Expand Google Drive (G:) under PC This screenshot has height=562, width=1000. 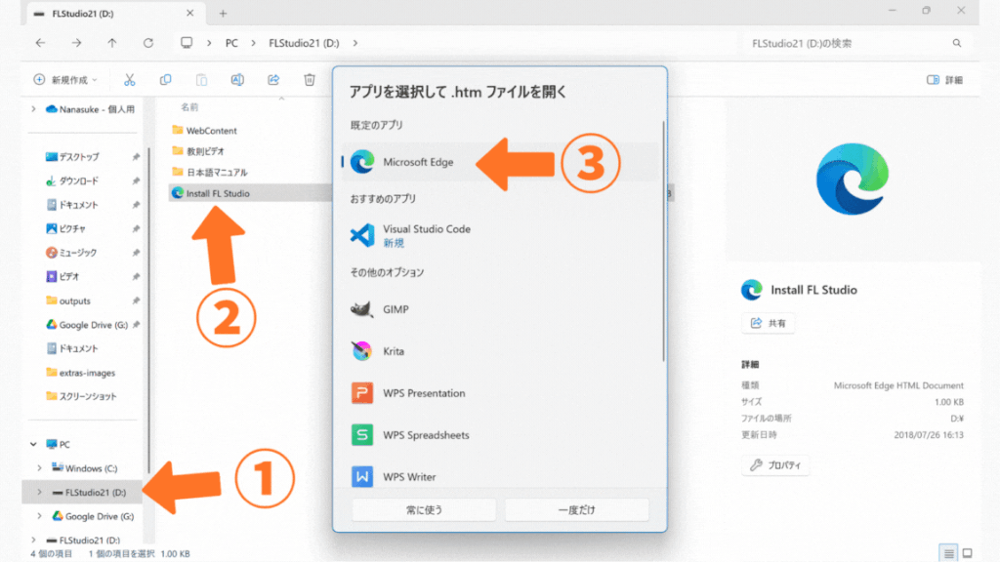point(39,516)
